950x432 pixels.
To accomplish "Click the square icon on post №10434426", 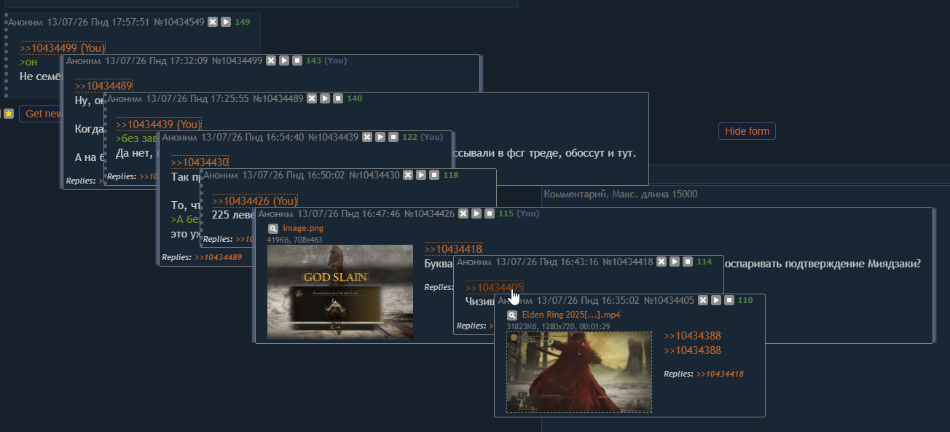I will [490, 213].
